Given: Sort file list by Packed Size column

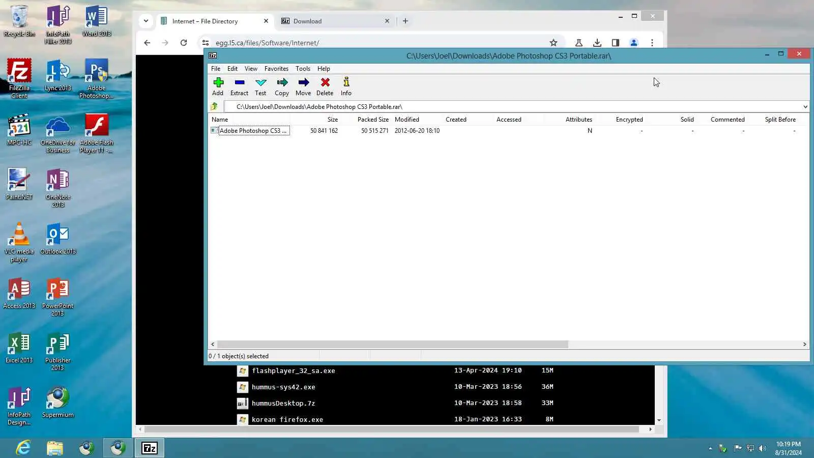Looking at the screenshot, I should tap(373, 120).
